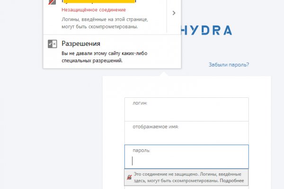Image resolution: width=284 pixels, height=189 pixels.
Task: Click the insecure lock icon in password warning
Action: coord(129,178)
